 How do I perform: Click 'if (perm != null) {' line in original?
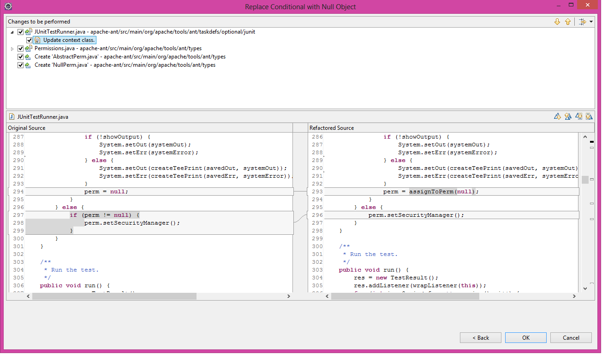point(104,215)
